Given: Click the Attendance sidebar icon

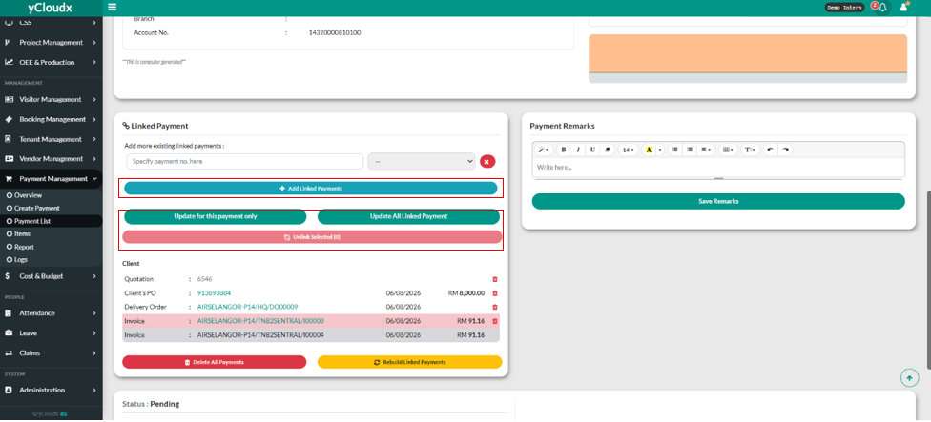Looking at the screenshot, I should click(9, 313).
